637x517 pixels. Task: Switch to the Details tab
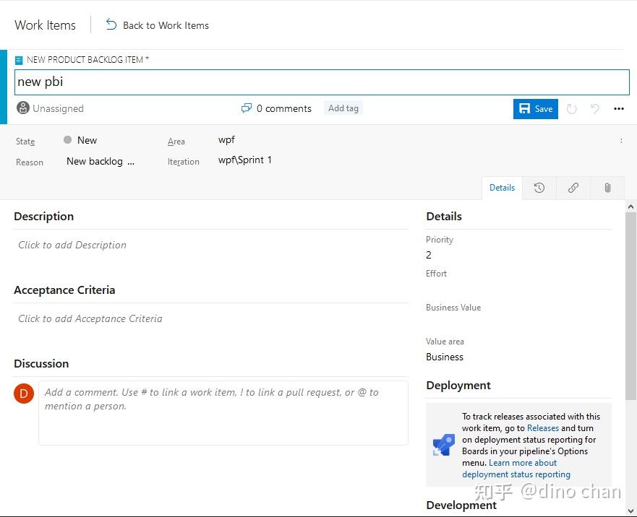point(502,188)
